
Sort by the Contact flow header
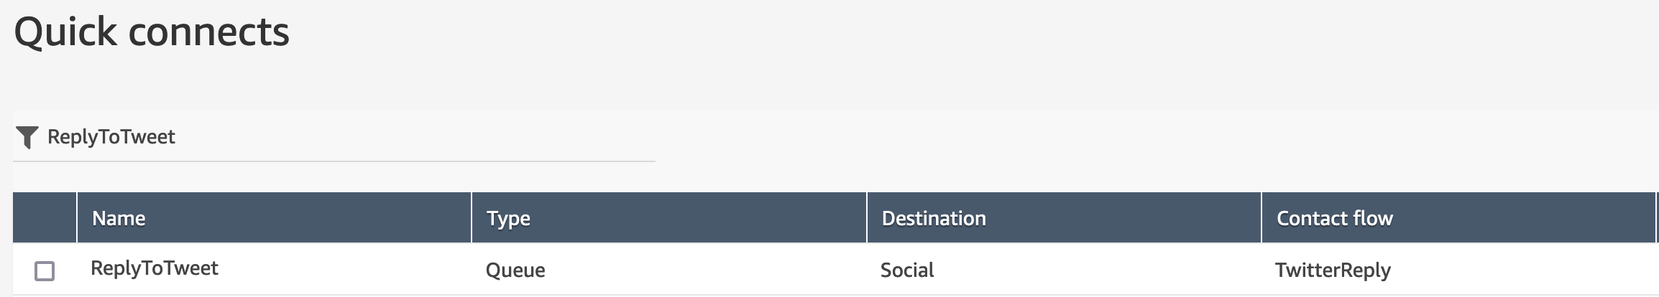click(1335, 218)
